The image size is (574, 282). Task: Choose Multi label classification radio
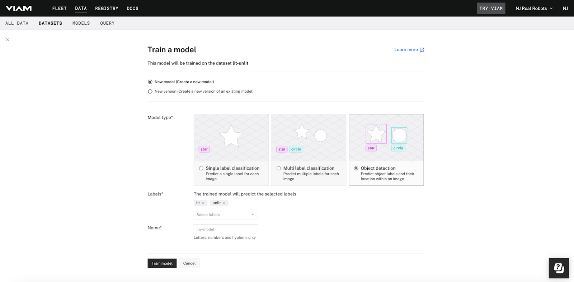coord(279,168)
